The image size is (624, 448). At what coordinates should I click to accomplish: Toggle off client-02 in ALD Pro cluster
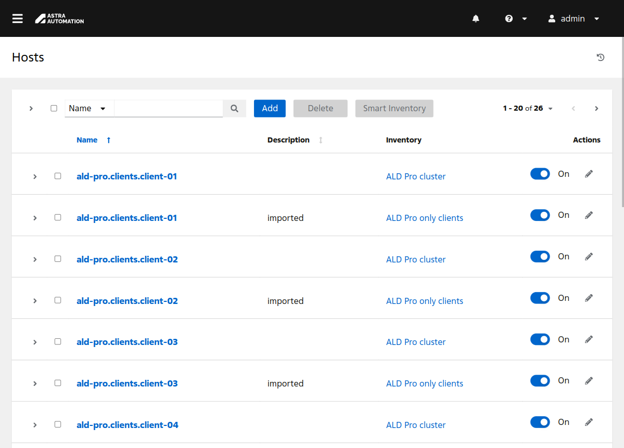540,256
